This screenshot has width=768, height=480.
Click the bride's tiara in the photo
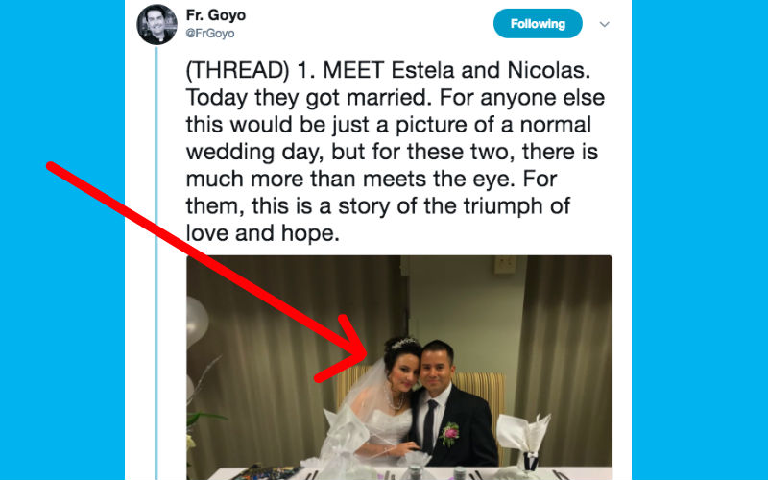point(404,343)
